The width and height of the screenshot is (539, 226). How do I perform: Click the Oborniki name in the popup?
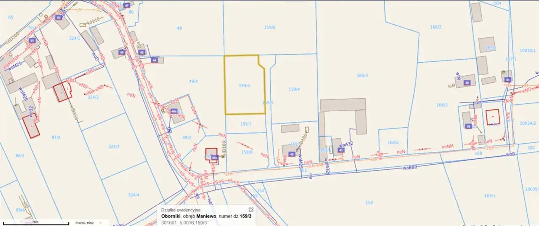pos(173,216)
